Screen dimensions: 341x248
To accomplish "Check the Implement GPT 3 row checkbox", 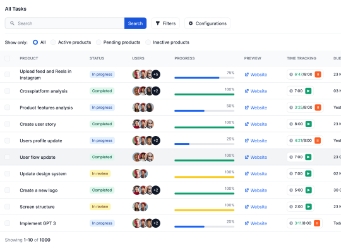I will (x=8, y=223).
